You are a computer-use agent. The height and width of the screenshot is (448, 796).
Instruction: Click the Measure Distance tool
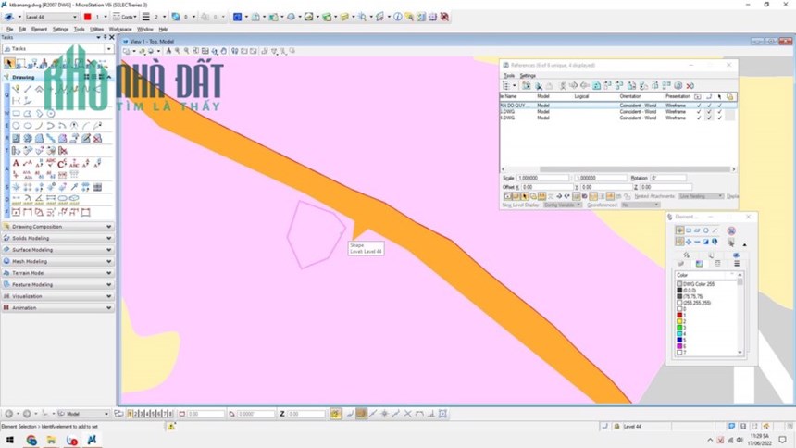pos(17,199)
